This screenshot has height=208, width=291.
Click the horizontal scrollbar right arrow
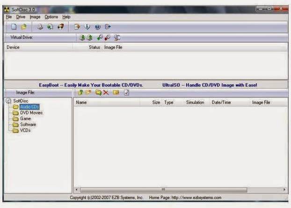coord(284,190)
